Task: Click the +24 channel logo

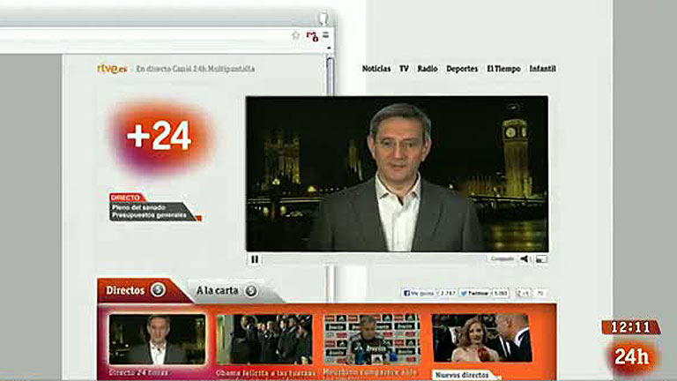Action: tap(160, 137)
